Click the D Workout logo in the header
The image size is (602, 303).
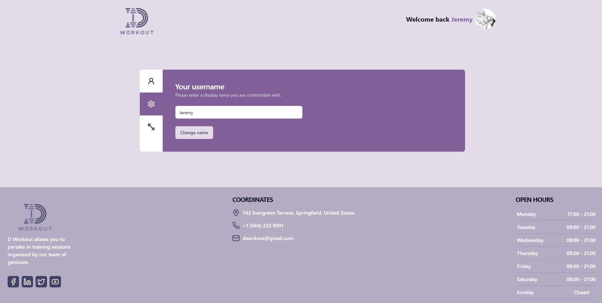[x=137, y=21]
